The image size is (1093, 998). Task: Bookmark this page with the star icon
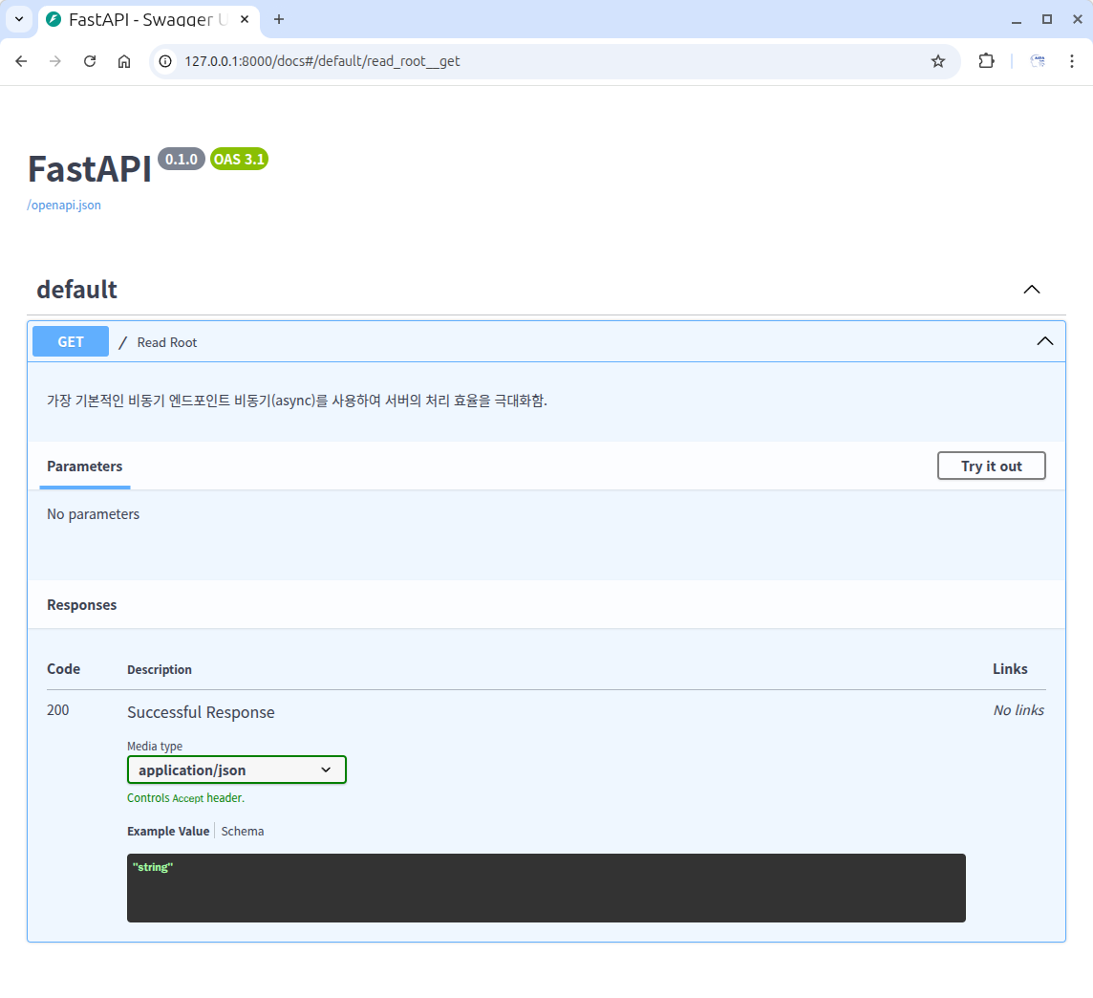pyautogui.click(x=938, y=61)
